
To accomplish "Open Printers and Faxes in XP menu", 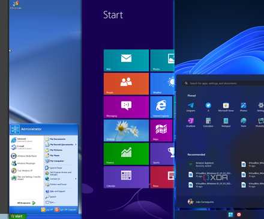I will (56, 184).
